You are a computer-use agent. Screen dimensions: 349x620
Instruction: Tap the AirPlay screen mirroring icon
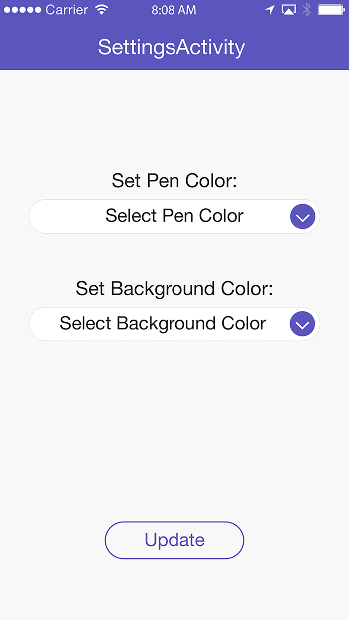pyautogui.click(x=289, y=9)
